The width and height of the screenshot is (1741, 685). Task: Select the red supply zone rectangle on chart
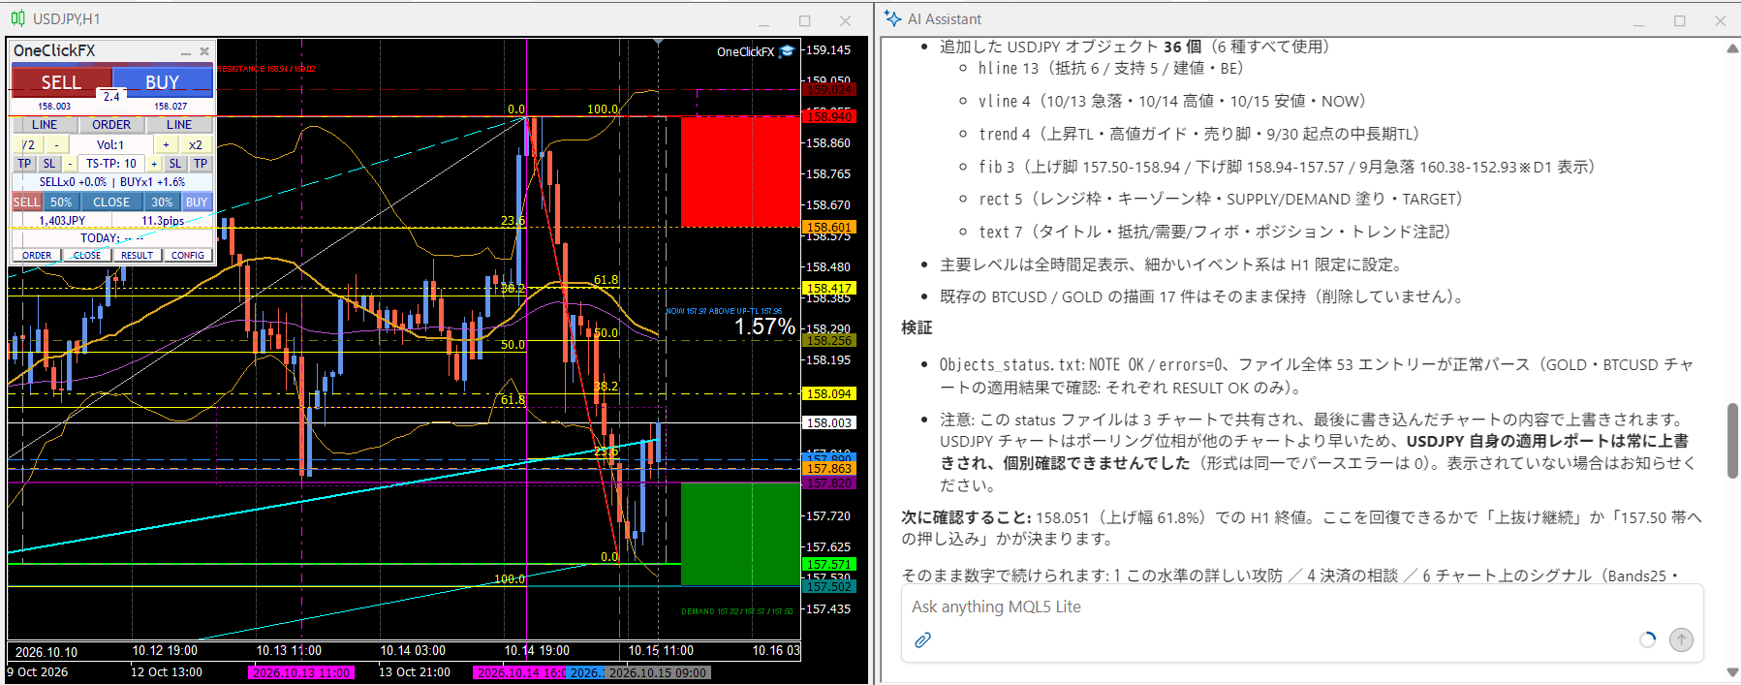[x=740, y=171]
